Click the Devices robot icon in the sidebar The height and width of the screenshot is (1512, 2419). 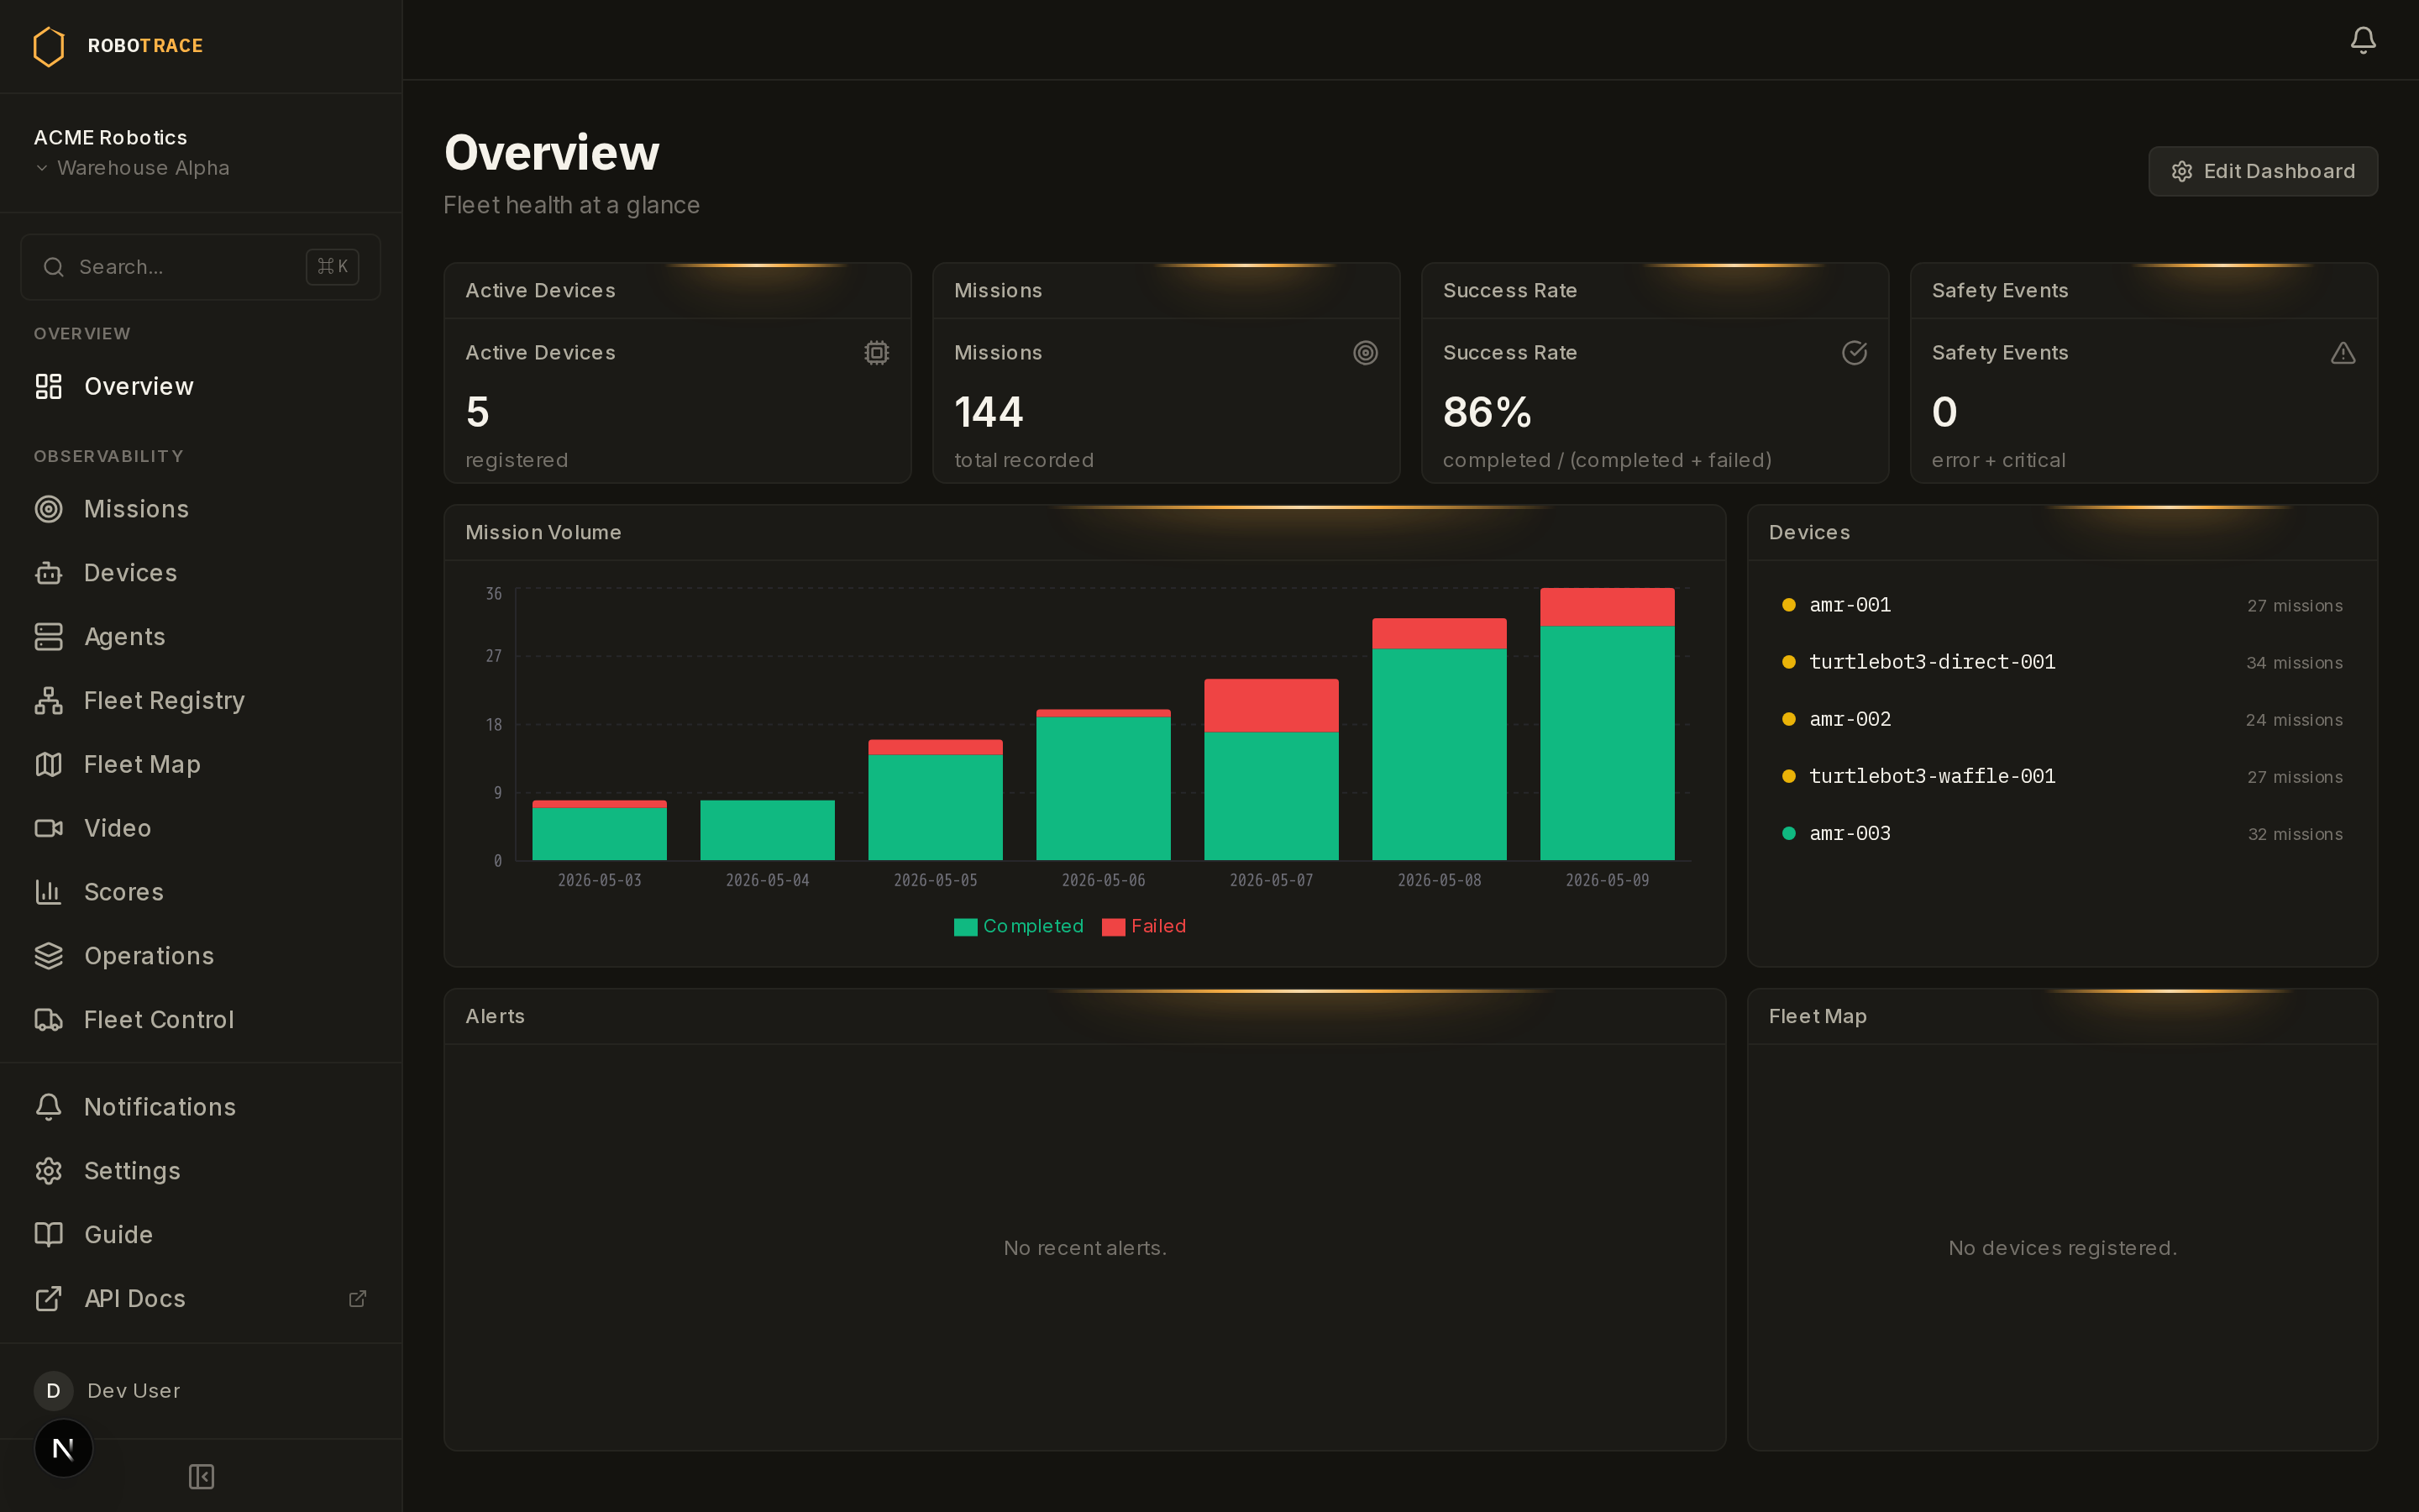[x=48, y=573]
